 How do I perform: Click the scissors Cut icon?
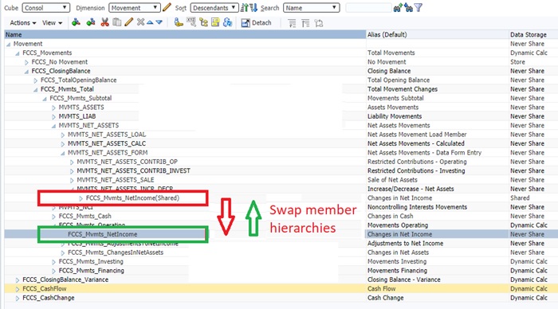pos(104,23)
